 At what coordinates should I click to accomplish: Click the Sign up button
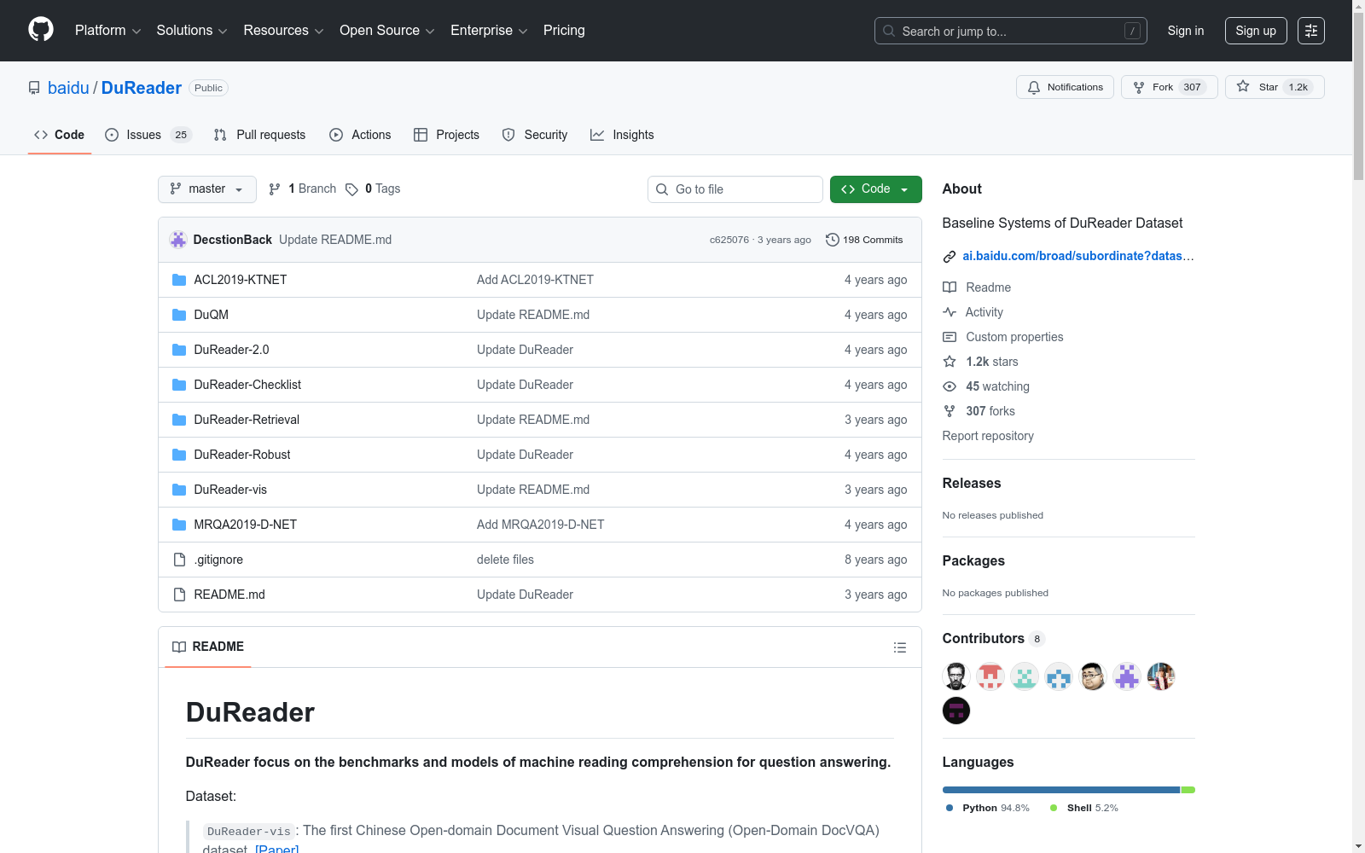point(1256,31)
